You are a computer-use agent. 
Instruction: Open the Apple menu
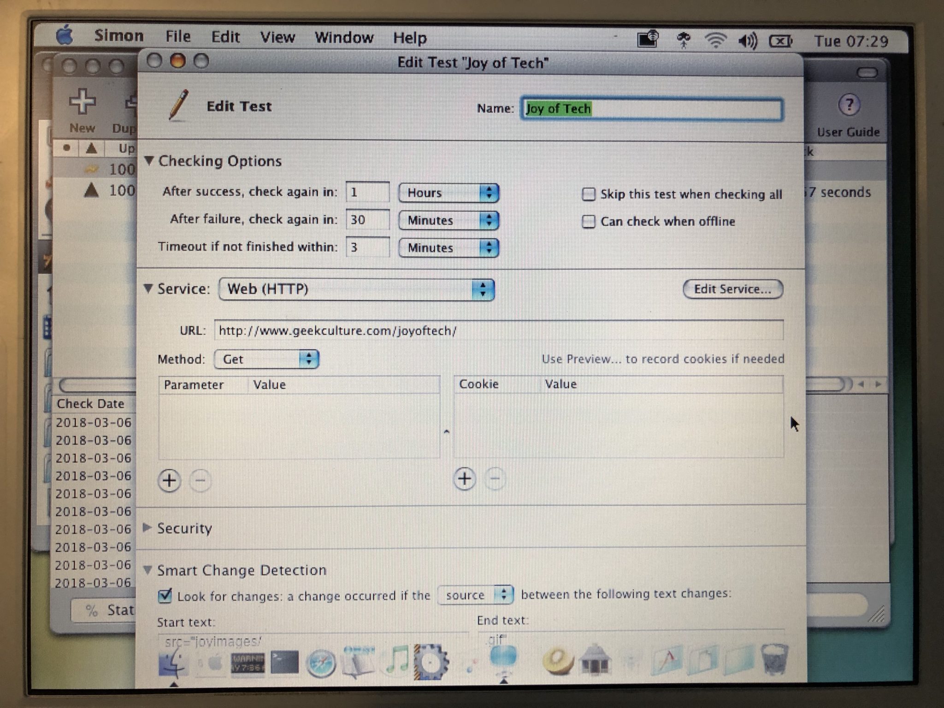pyautogui.click(x=65, y=35)
